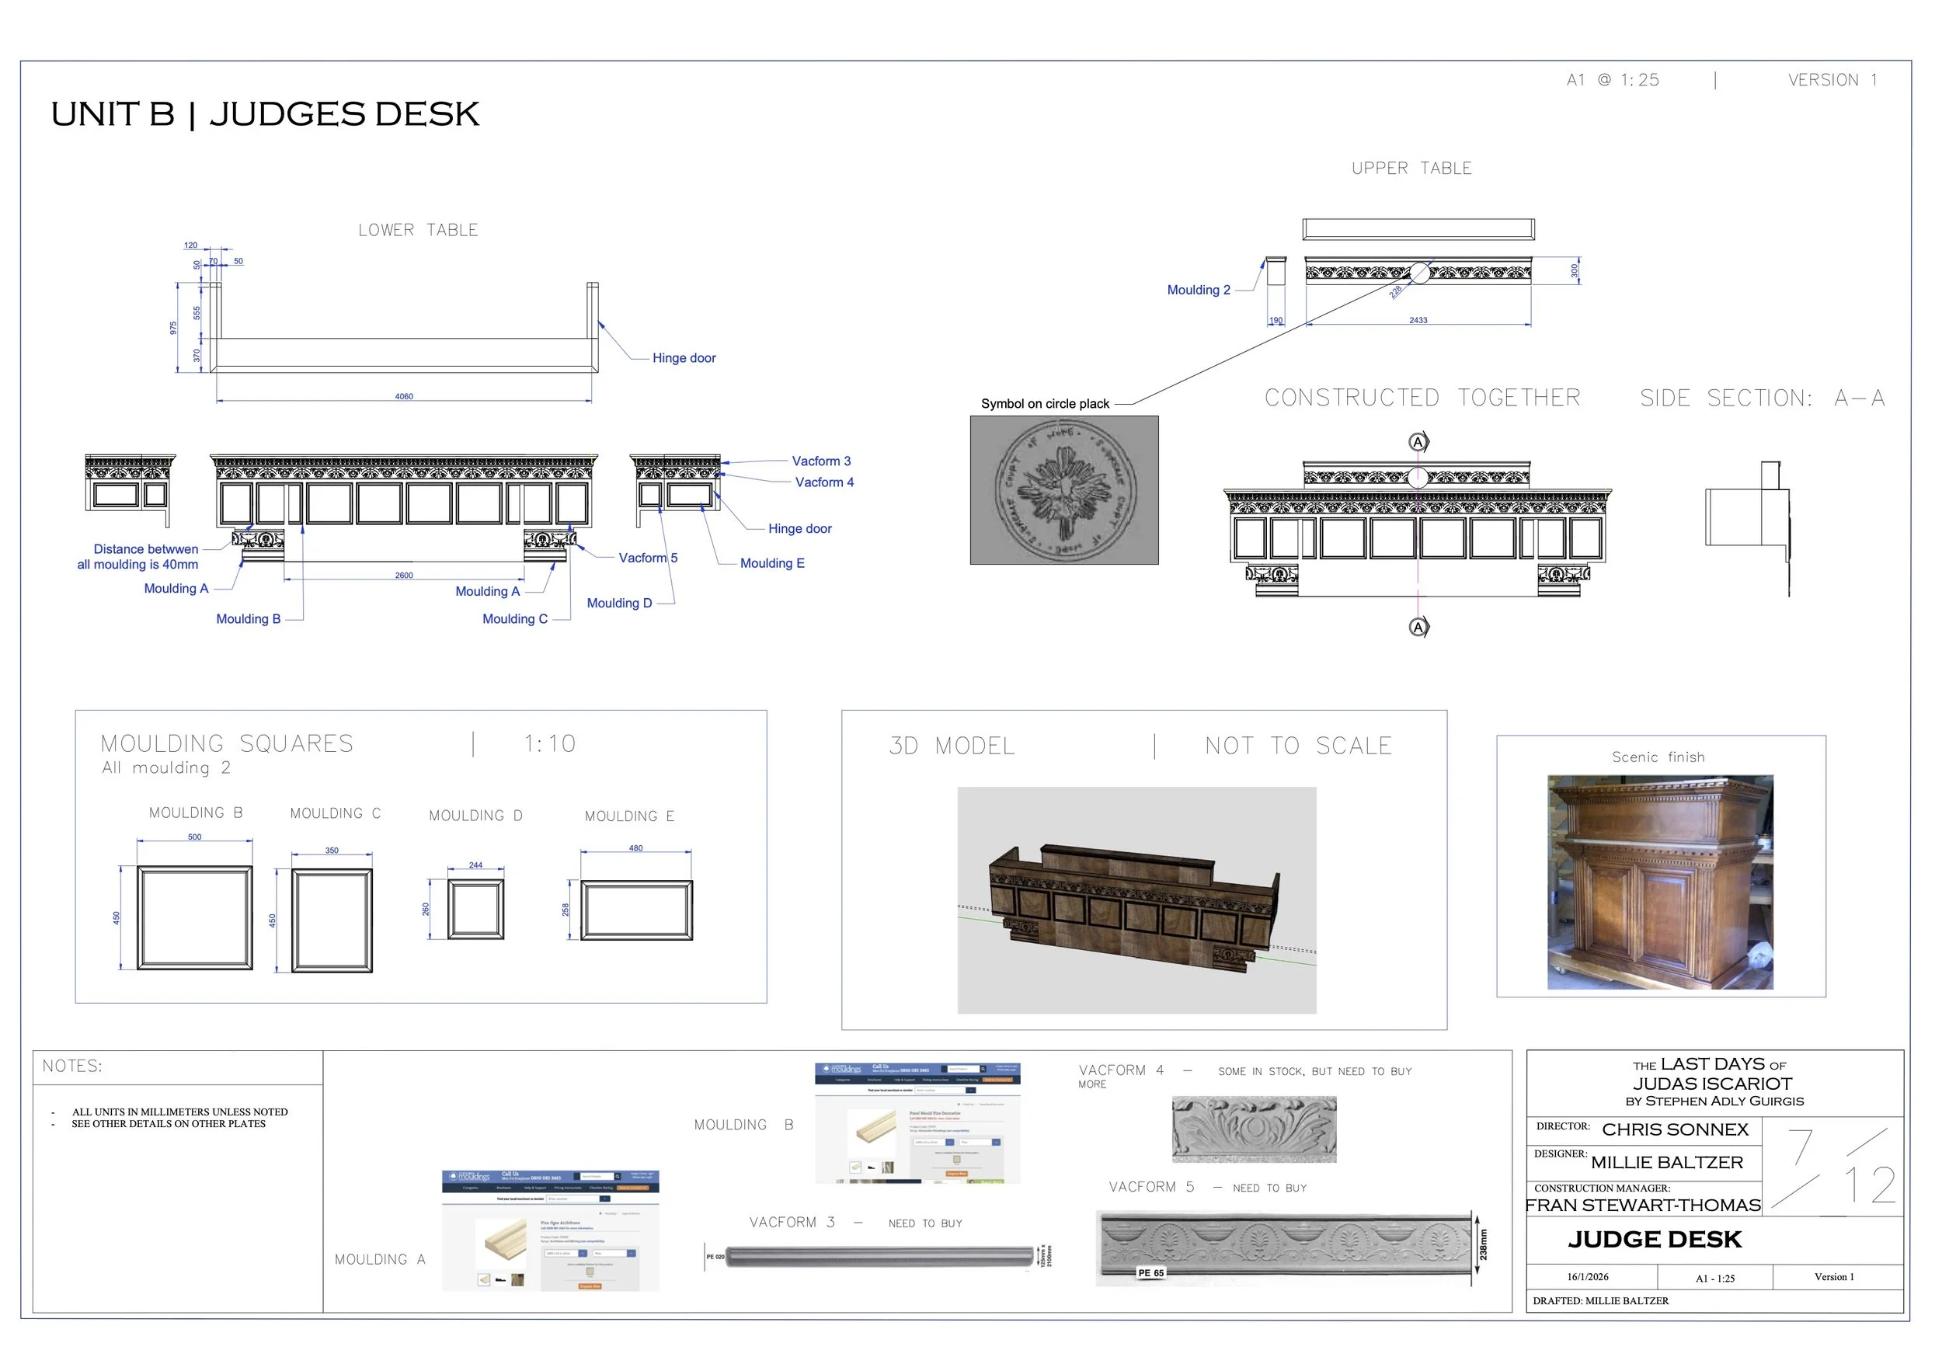The image size is (1942, 1371).
Task: Click the 'A1 @ 1:25' scale note at top
Action: tap(1612, 79)
